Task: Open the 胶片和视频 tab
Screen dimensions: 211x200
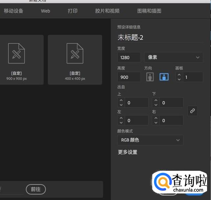Action: coord(107,11)
